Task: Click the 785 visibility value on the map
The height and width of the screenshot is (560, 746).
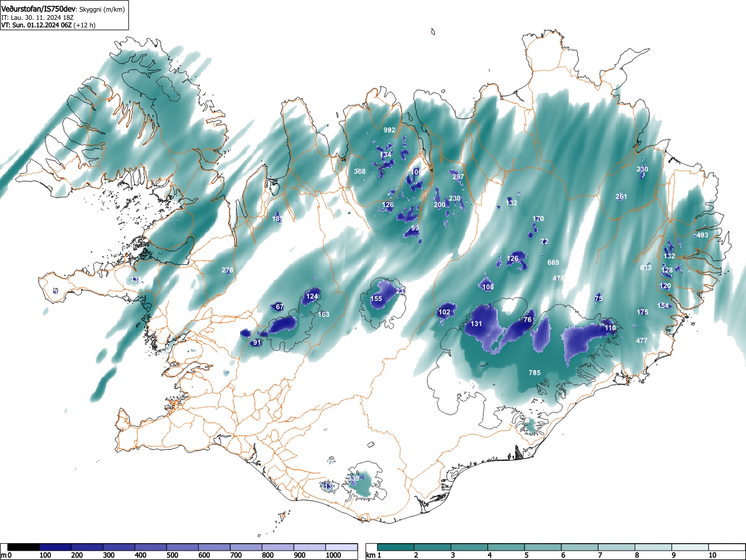Action: (534, 373)
